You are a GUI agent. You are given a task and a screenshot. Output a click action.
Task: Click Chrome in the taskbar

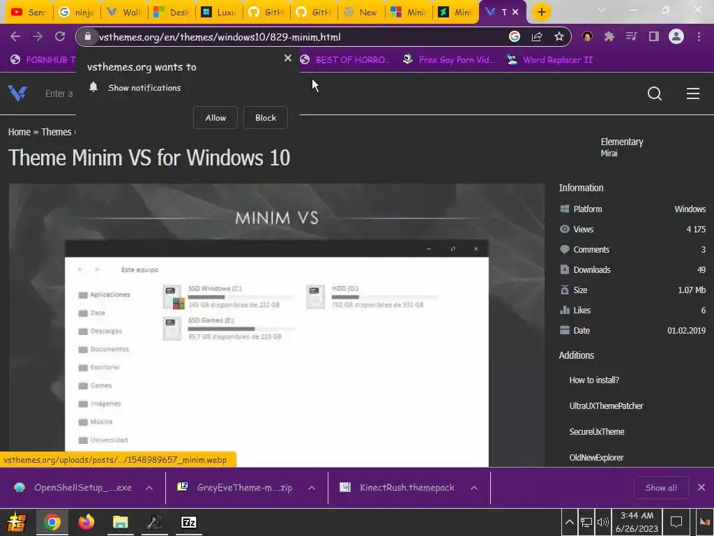click(52, 522)
